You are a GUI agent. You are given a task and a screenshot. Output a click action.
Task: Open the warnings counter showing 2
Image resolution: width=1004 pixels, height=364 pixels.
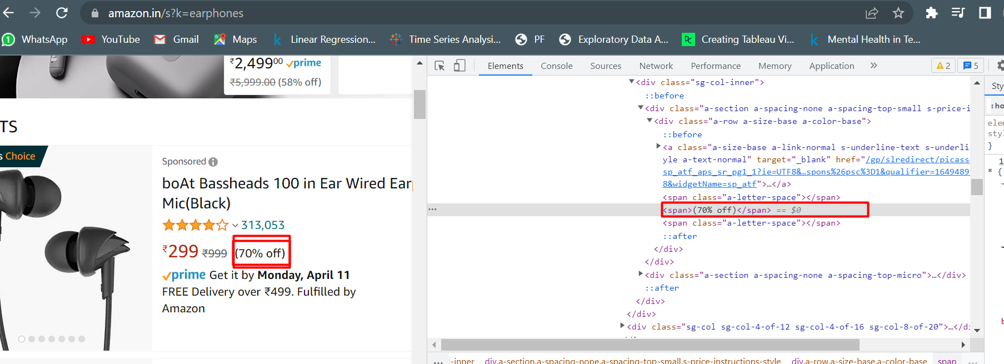click(x=943, y=66)
